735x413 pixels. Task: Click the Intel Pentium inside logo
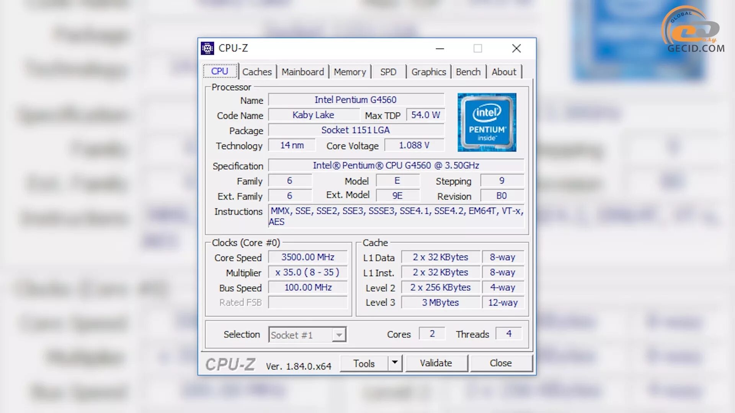(x=487, y=122)
